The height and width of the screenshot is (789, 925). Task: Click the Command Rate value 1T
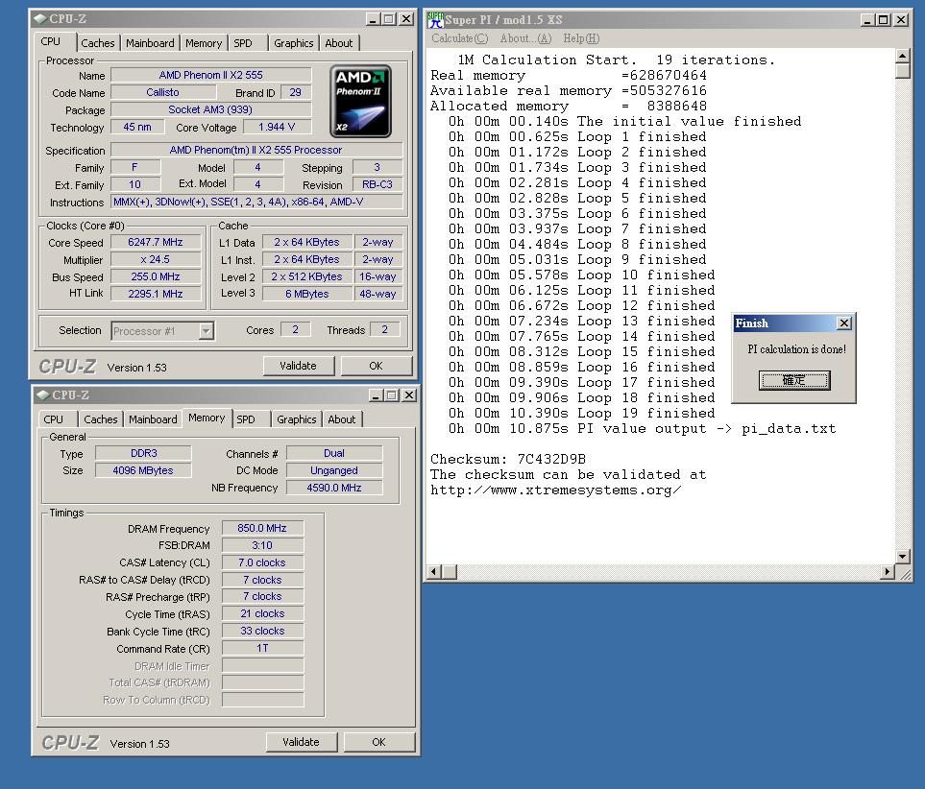(x=262, y=648)
